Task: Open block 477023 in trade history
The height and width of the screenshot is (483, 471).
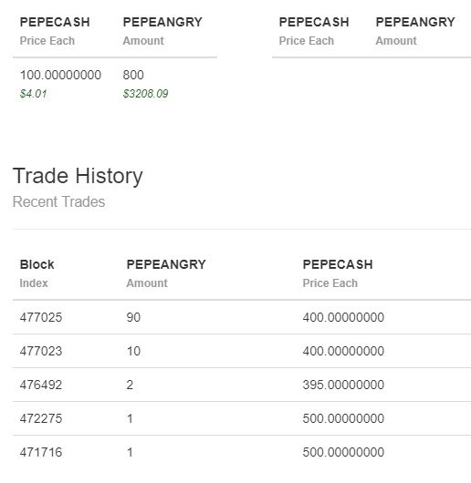Action: click(x=41, y=351)
